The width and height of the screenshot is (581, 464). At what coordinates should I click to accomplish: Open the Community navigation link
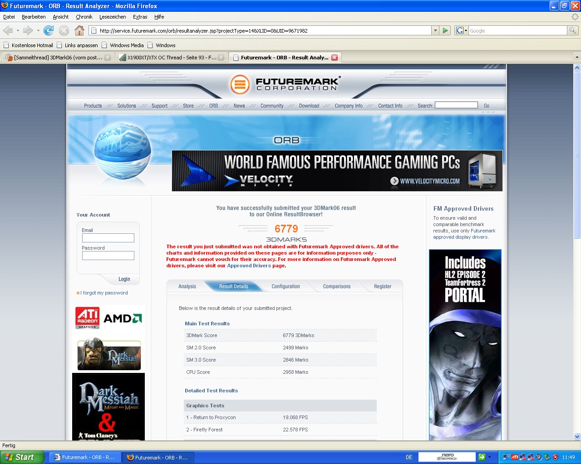tap(272, 106)
